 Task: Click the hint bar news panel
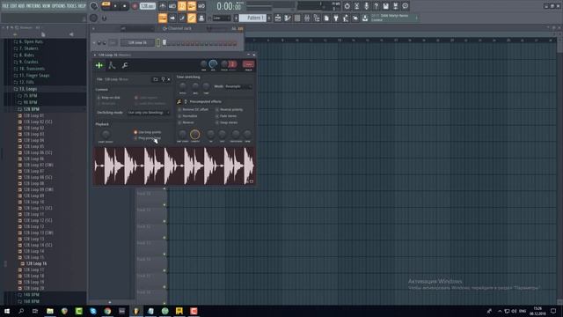pyautogui.click(x=394, y=18)
